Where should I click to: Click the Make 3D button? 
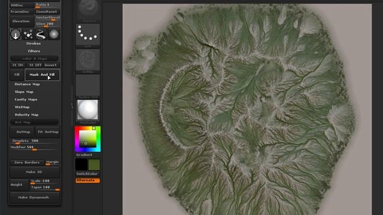(x=35, y=172)
